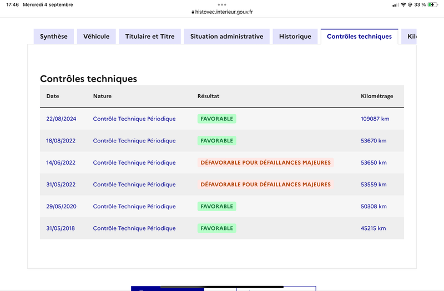The width and height of the screenshot is (444, 291).
Task: Tap the three-dot multitasking indicator
Action: [x=222, y=4]
